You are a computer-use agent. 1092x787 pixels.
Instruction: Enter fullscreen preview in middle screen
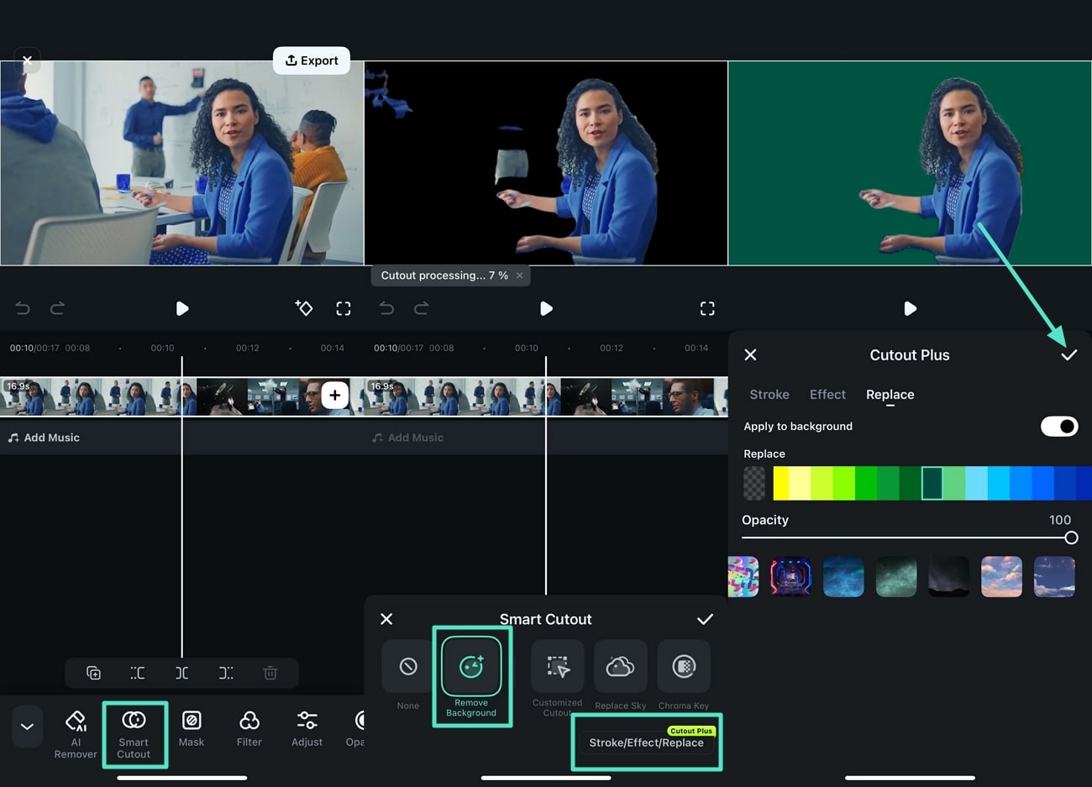pos(707,308)
